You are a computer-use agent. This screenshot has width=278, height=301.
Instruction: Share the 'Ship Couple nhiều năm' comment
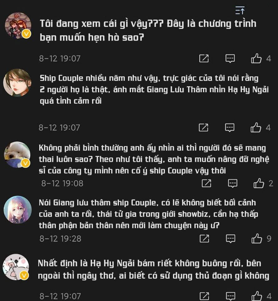point(204,127)
